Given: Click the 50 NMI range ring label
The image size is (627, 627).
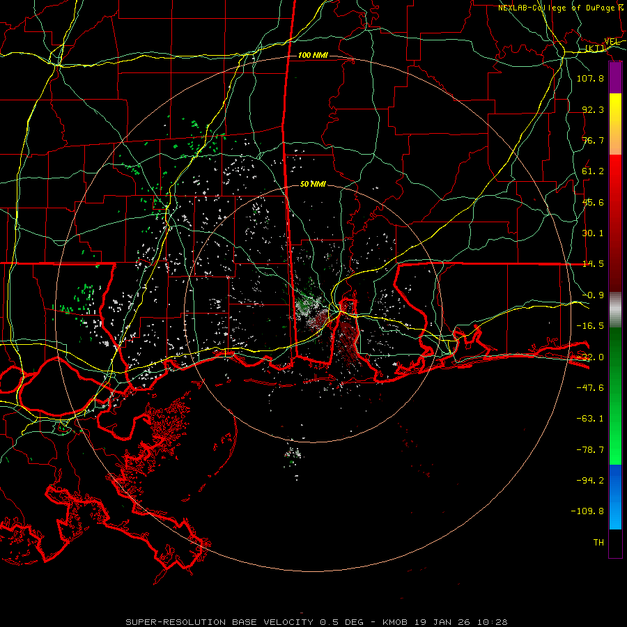Looking at the screenshot, I should (313, 184).
